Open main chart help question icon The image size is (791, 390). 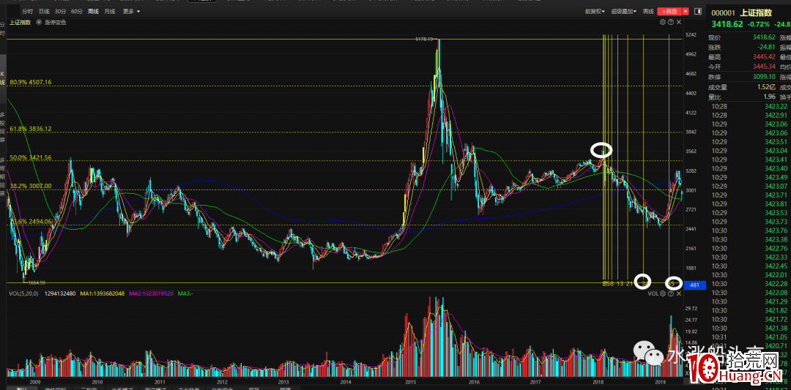tap(670, 22)
